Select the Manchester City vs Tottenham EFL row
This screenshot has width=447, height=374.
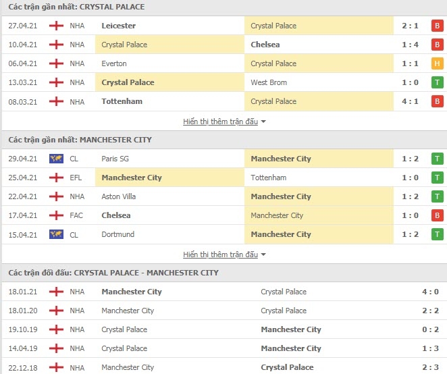224,178
